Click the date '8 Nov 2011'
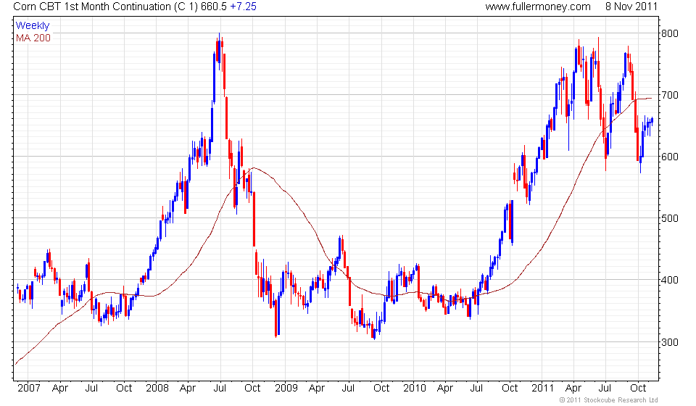696x406 pixels. (631, 7)
